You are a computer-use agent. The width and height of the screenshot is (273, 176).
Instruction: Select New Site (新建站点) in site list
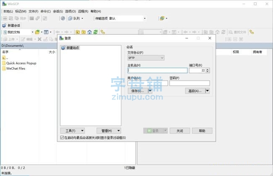point(71,48)
